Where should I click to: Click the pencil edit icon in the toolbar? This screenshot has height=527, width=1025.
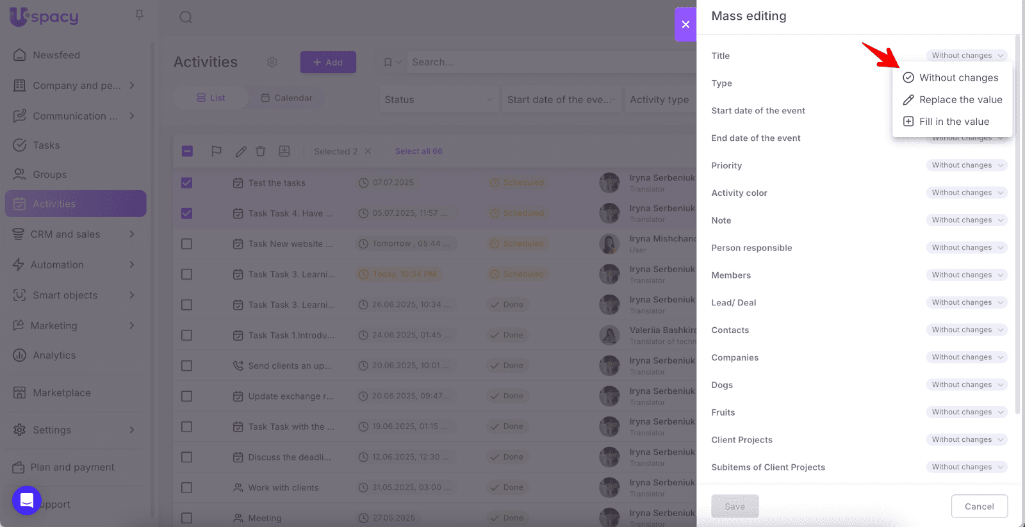tap(241, 151)
